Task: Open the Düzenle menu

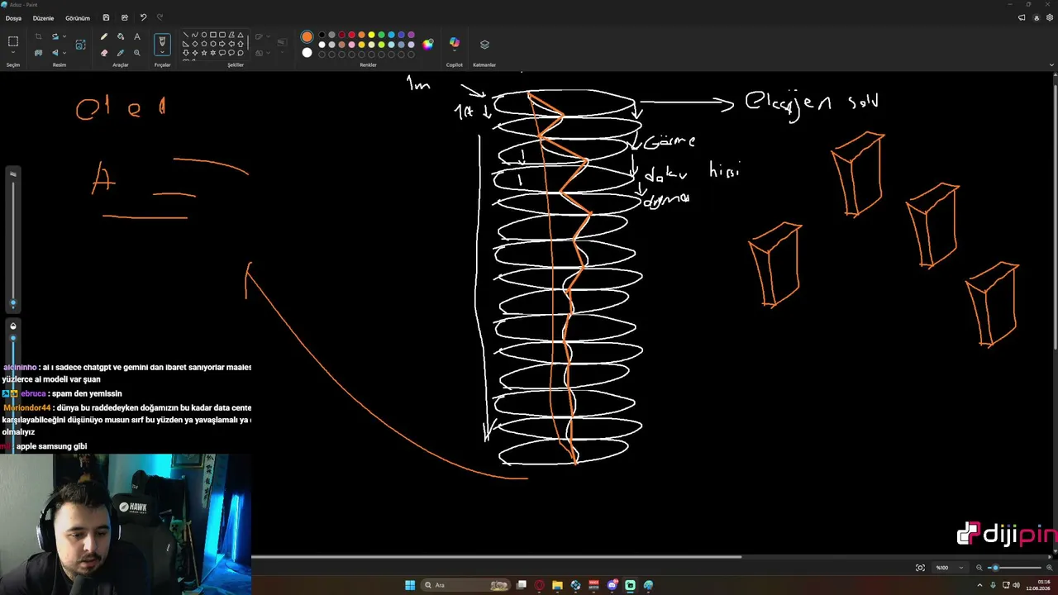Action: click(43, 17)
